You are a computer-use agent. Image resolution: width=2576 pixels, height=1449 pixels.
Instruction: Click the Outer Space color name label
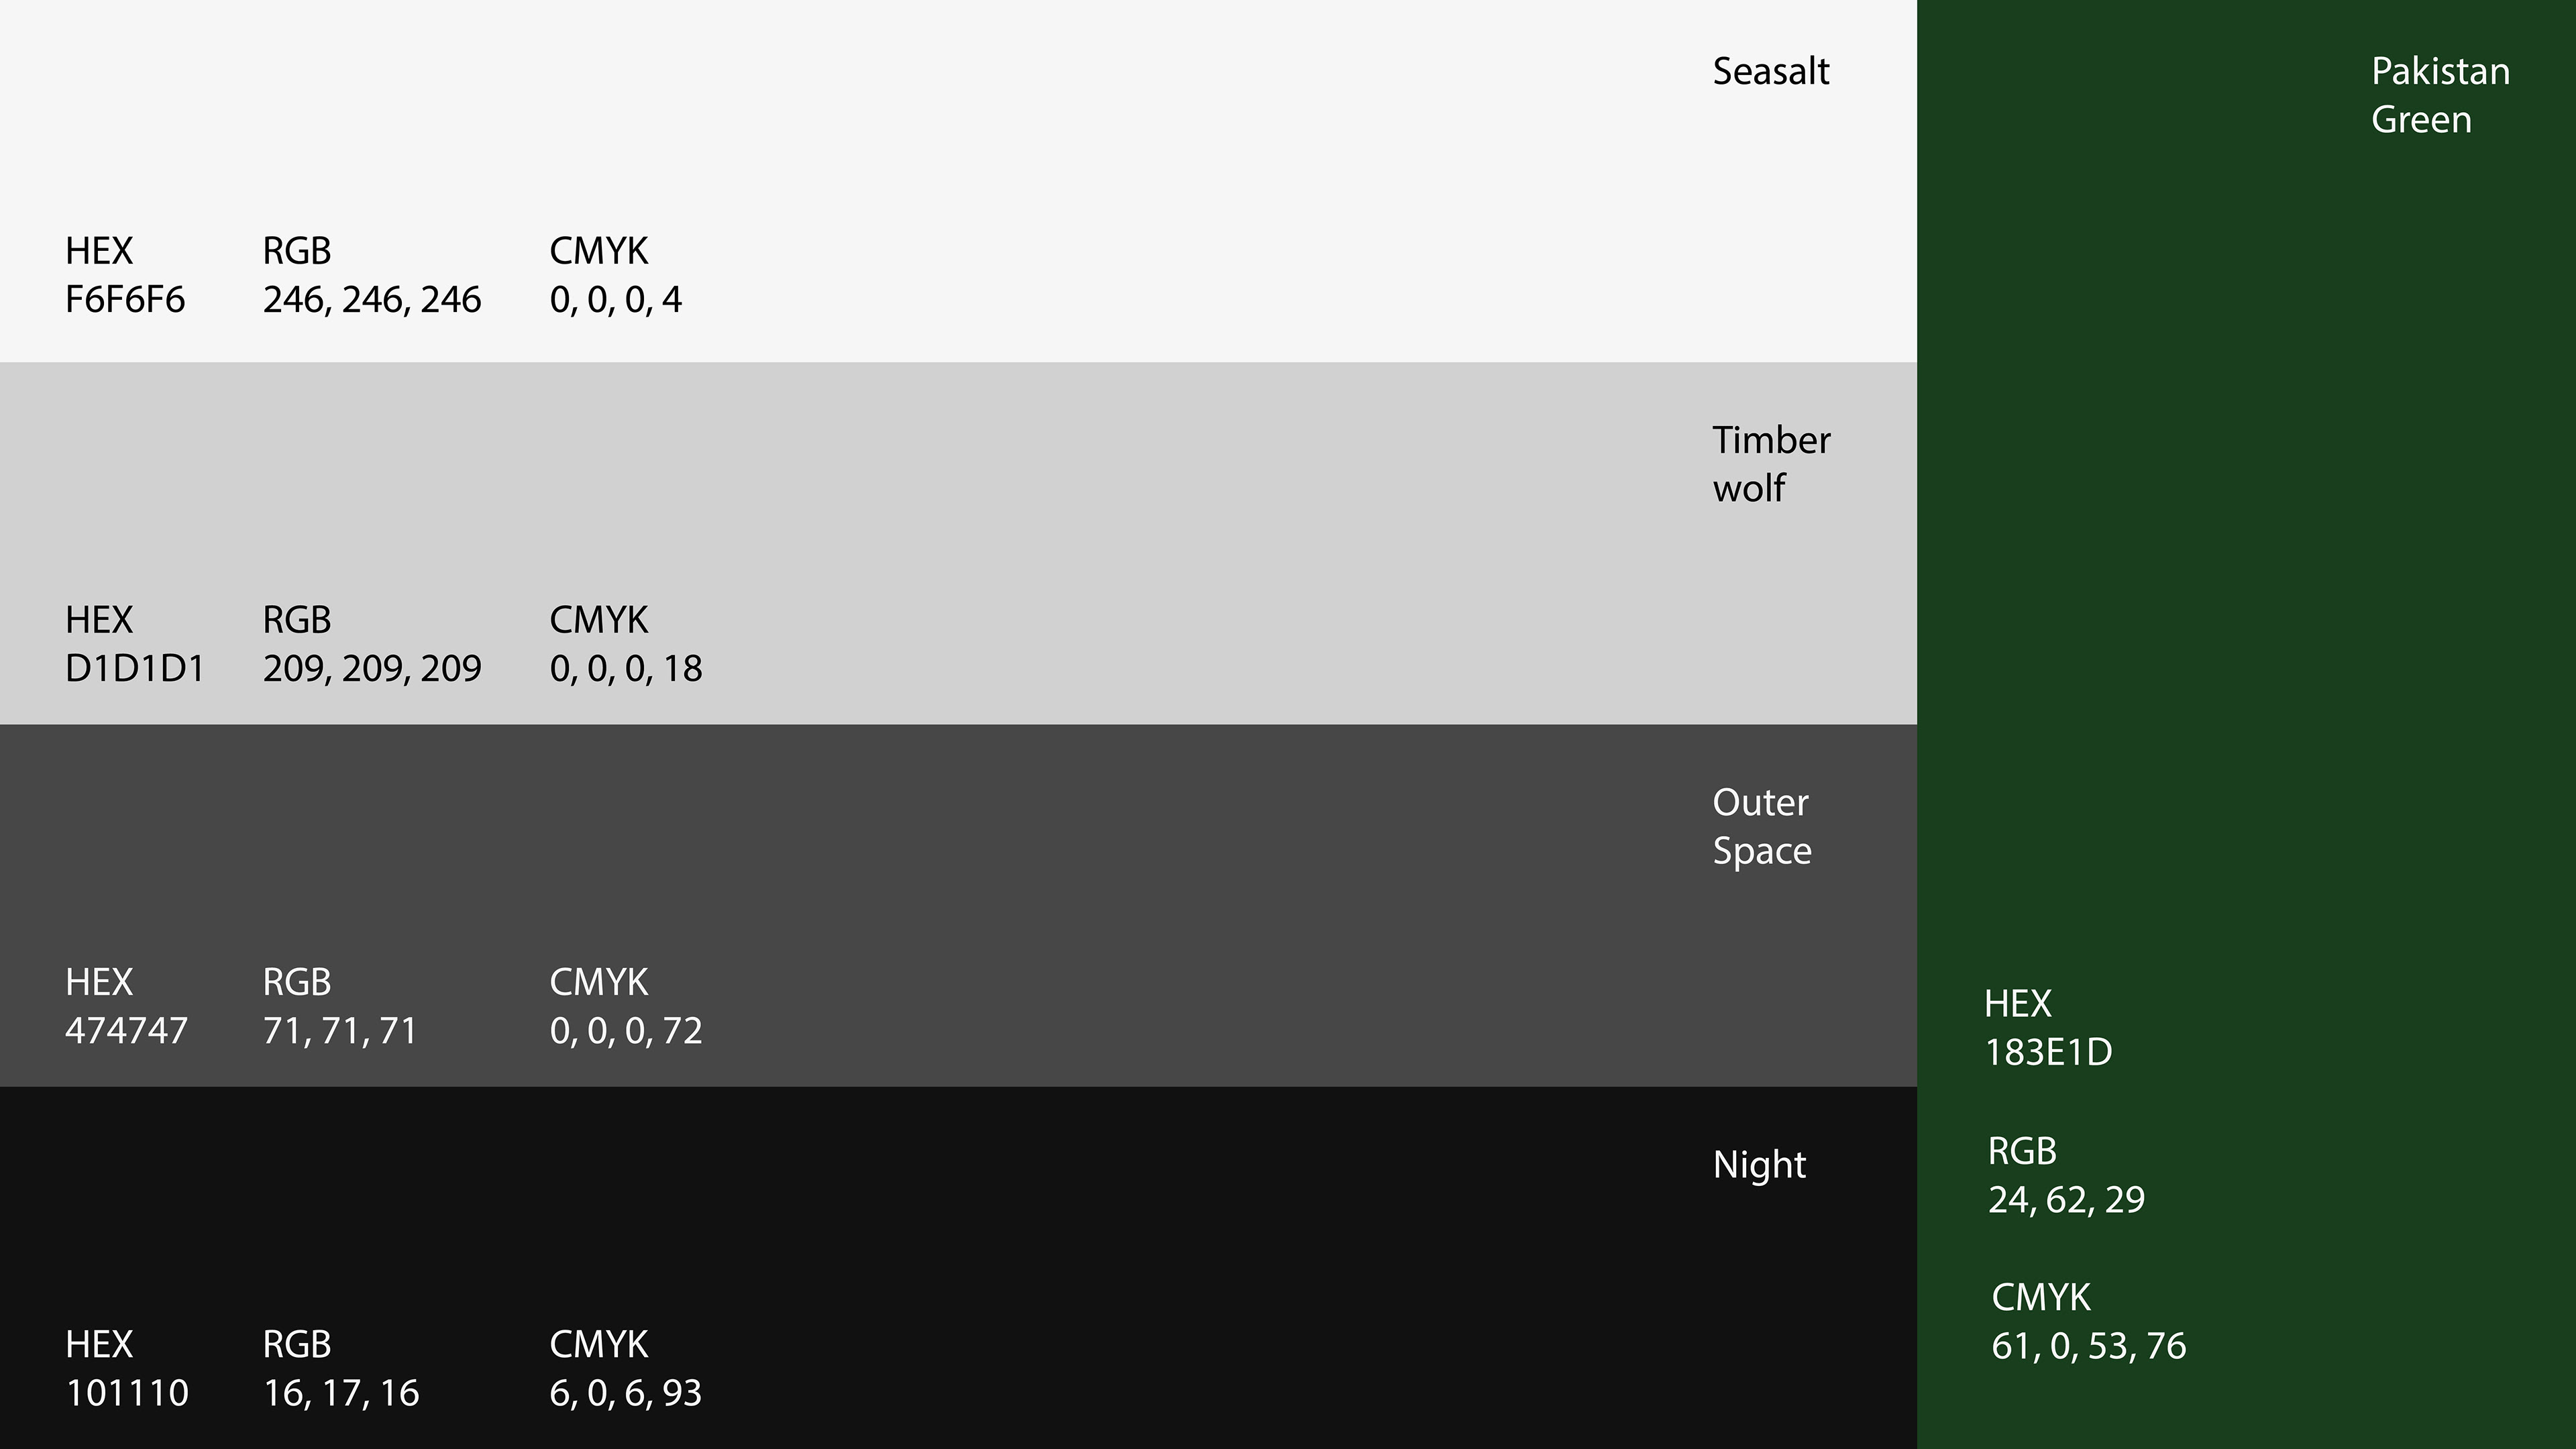1761,826
